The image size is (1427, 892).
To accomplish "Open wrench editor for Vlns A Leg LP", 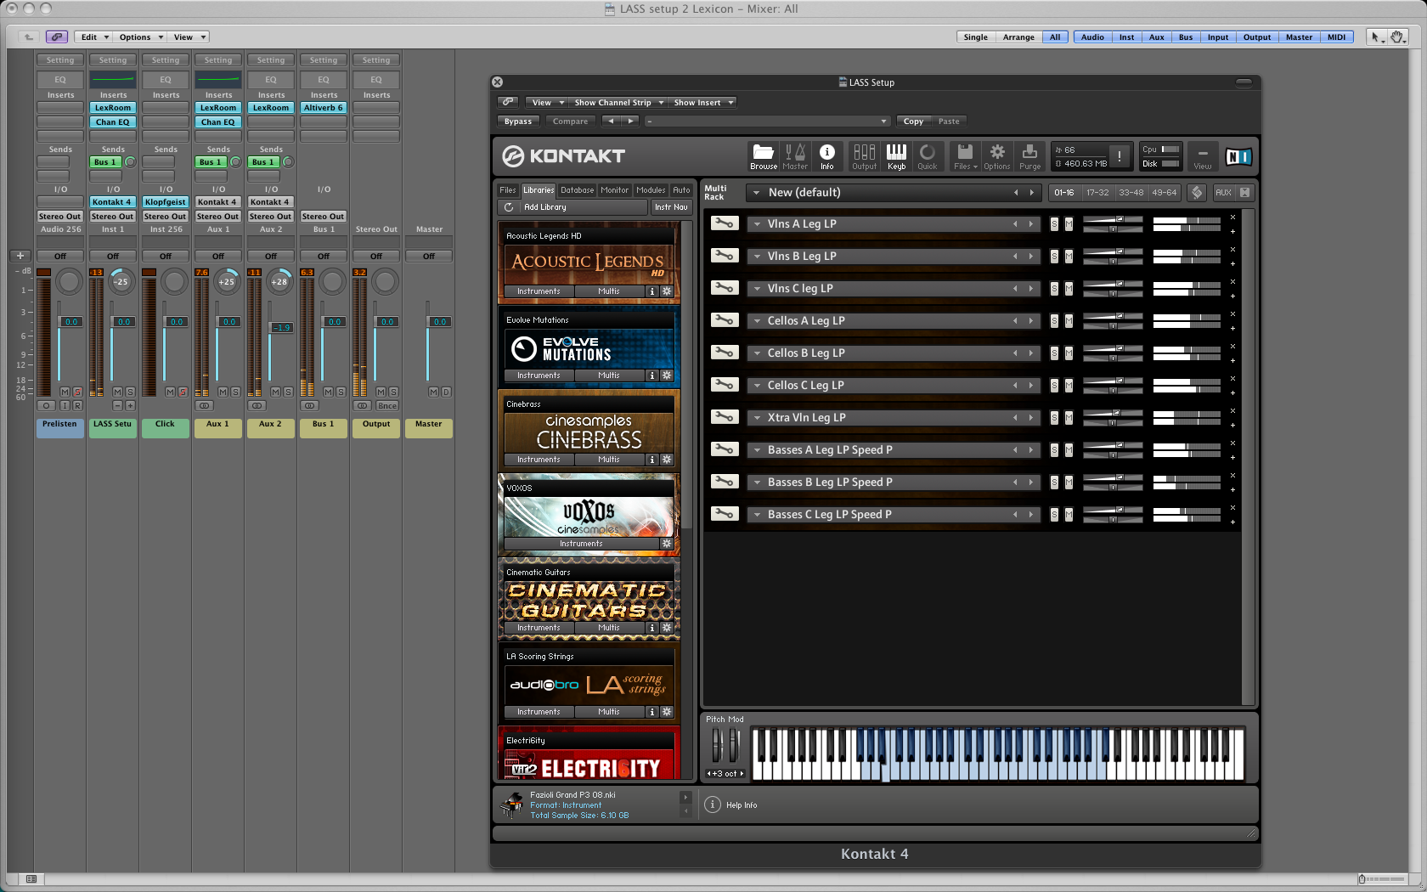I will pyautogui.click(x=725, y=223).
